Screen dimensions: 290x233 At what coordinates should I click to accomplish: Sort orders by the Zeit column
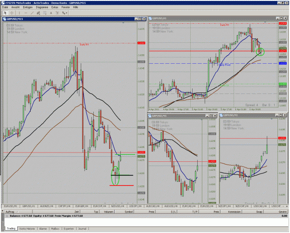click(56, 212)
